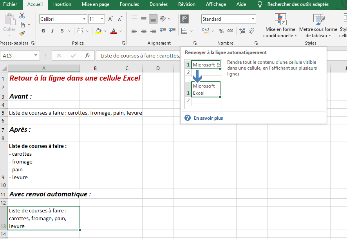
Task: Open Police dialog launcher
Action: tap(124, 43)
